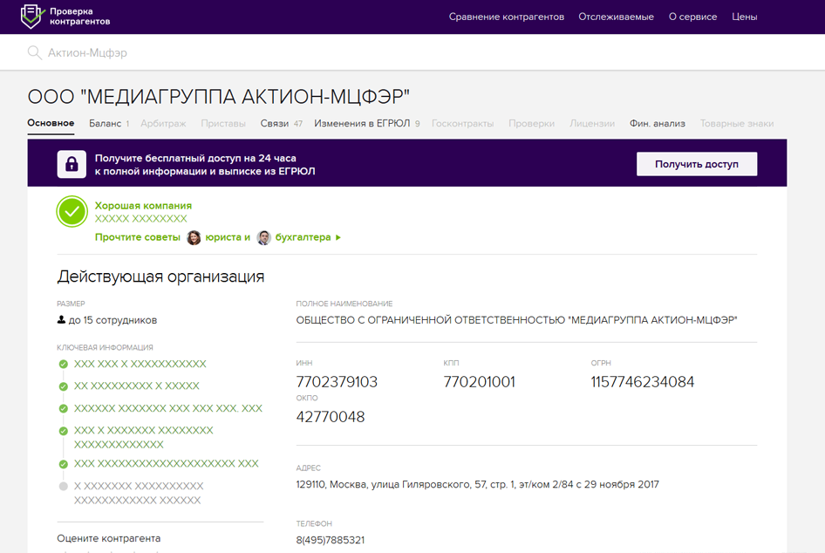Open Изменения в ЕГРЮЛ tab
Screen dimensions: 825x553
(x=362, y=124)
